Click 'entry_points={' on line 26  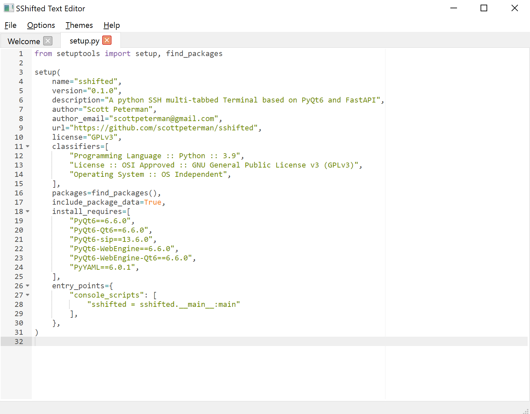83,286
